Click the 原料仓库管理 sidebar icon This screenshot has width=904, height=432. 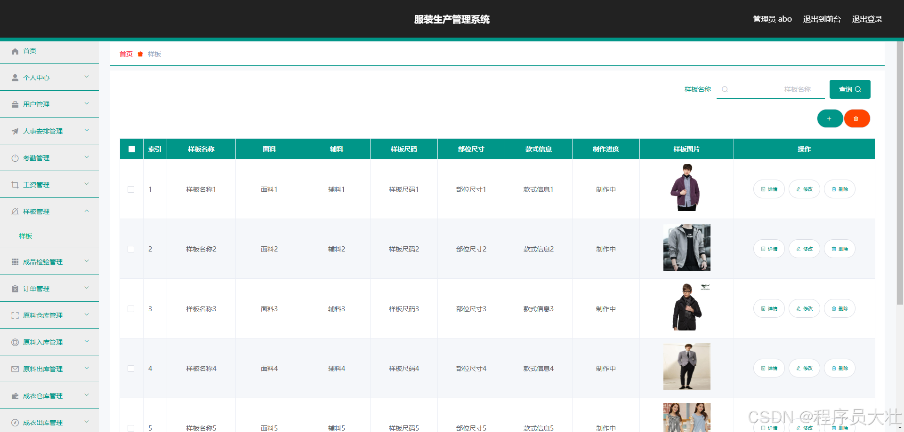click(15, 315)
